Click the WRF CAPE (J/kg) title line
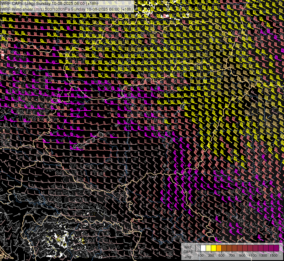Screen dimensions: 284x261 tap(49, 3)
